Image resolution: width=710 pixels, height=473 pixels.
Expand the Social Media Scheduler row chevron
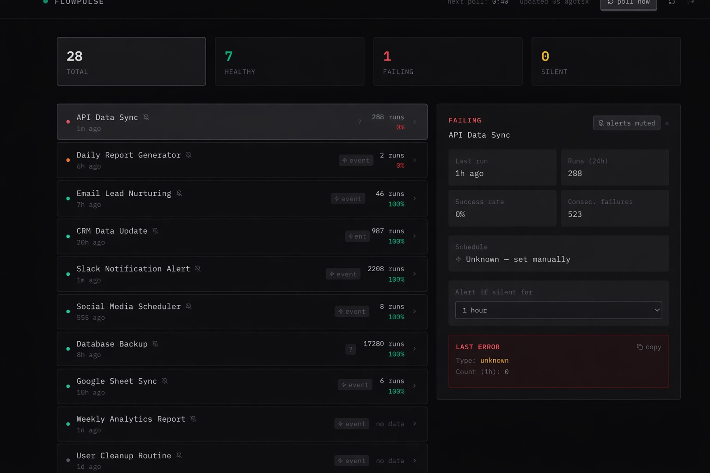pyautogui.click(x=415, y=311)
